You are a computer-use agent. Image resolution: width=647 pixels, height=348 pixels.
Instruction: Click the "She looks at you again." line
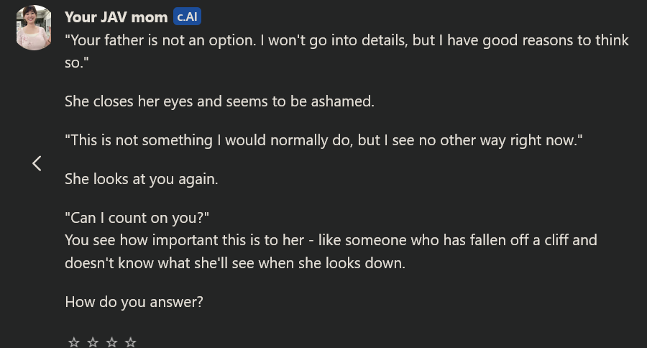[x=141, y=179]
